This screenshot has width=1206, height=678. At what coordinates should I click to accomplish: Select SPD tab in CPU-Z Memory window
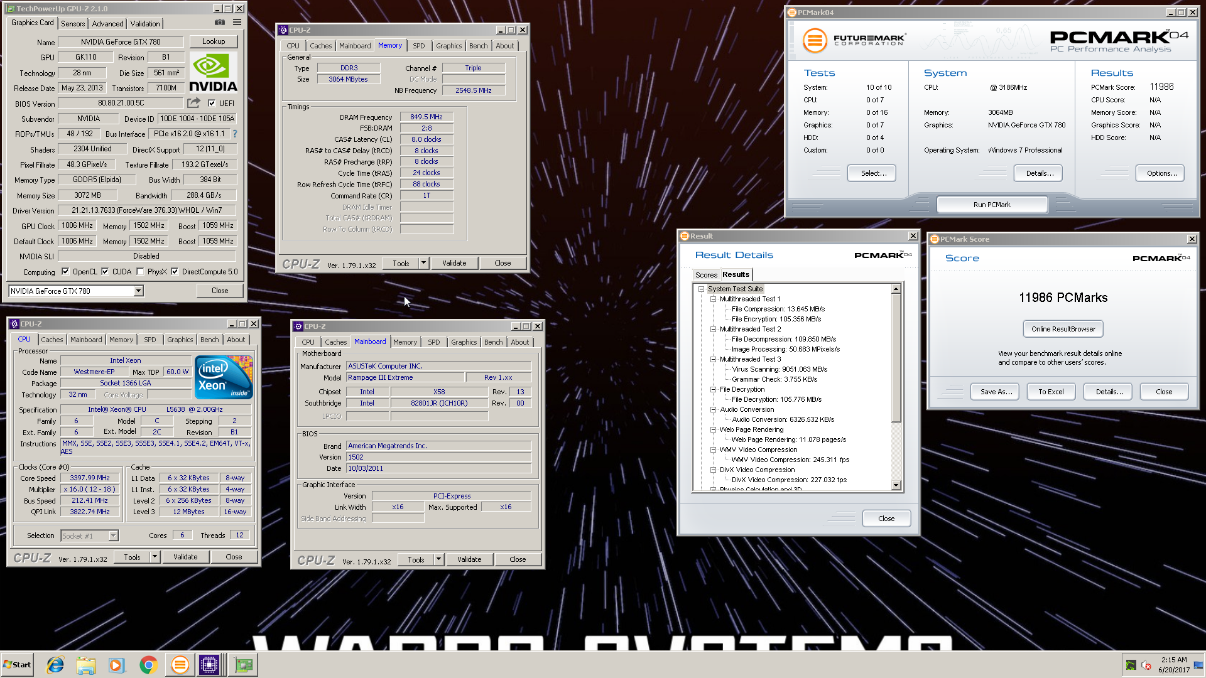[x=418, y=46]
